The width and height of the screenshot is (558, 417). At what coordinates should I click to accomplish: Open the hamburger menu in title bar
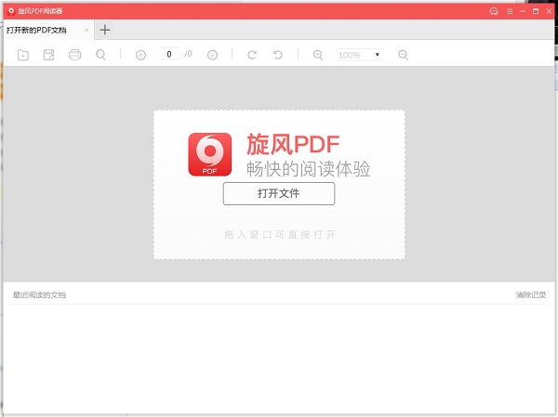pyautogui.click(x=510, y=11)
